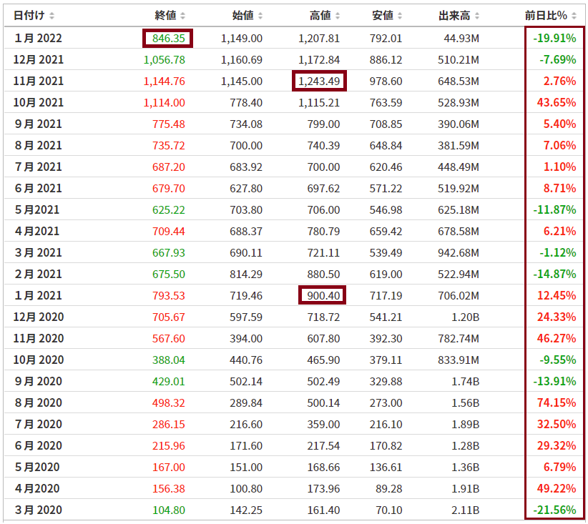The width and height of the screenshot is (588, 524).
Task: Select the 1月 2021 date cell
Action: (38, 295)
